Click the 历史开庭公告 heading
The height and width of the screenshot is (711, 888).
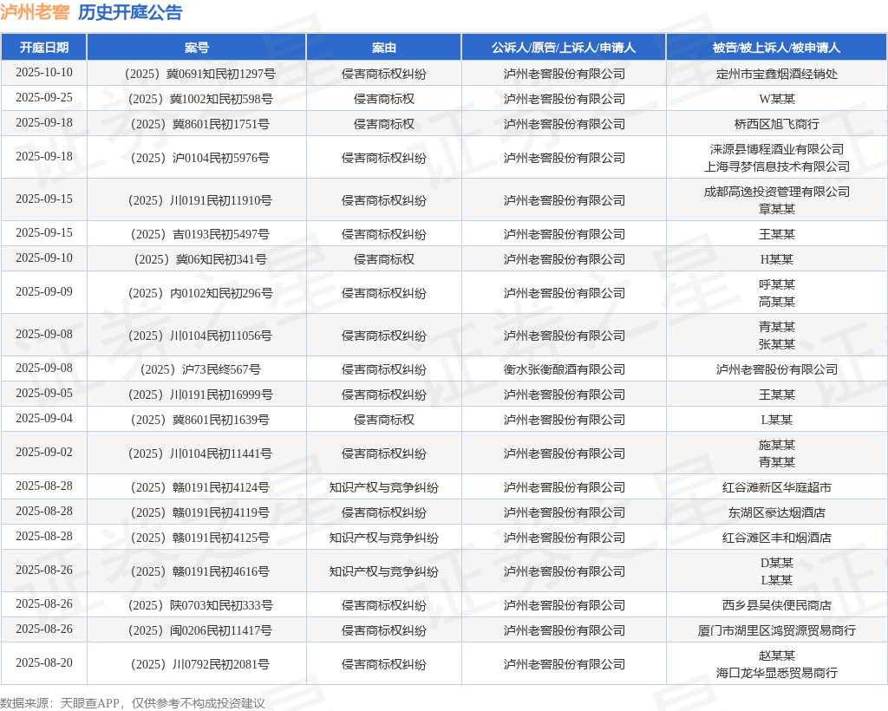[x=130, y=12]
